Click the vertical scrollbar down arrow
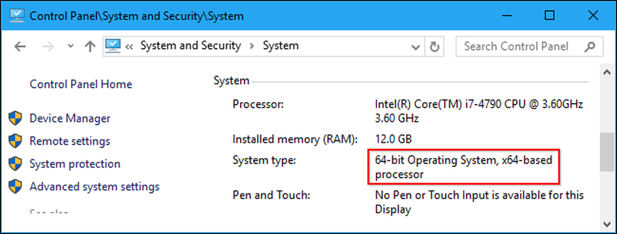 [x=607, y=224]
